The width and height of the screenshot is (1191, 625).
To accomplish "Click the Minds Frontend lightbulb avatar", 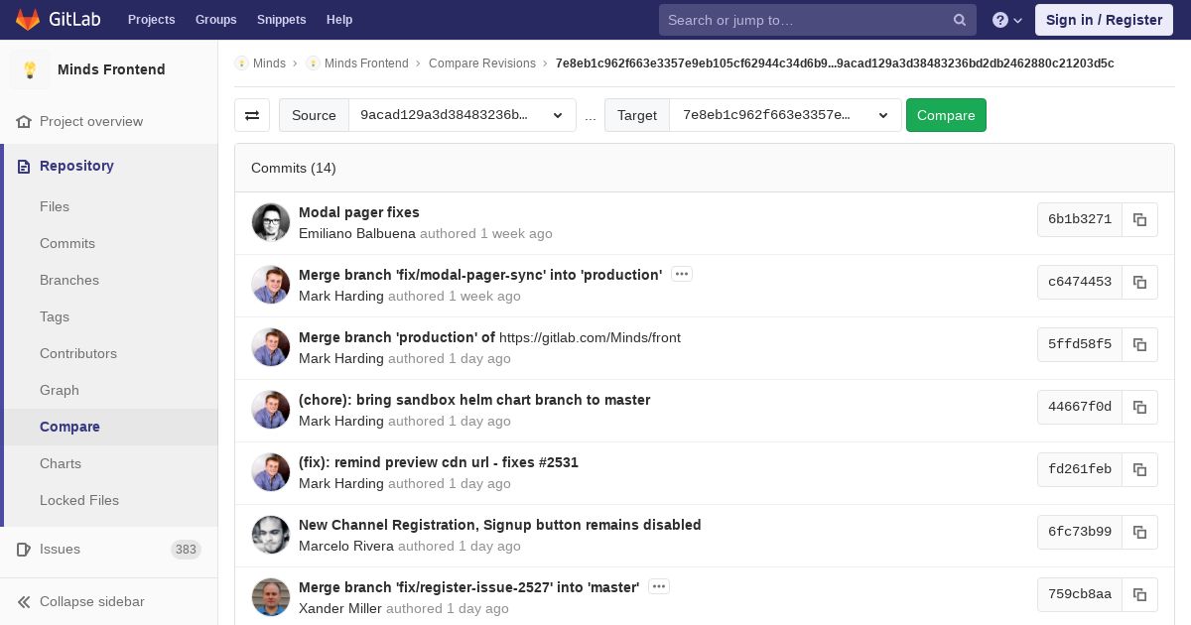I will pos(30,69).
